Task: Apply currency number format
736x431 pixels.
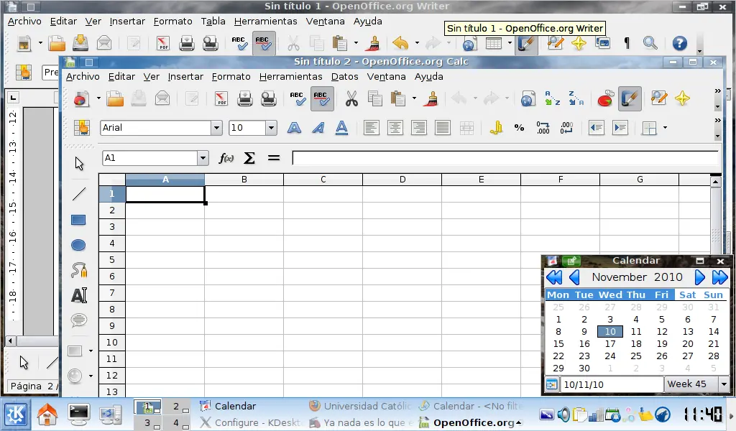Action: pyautogui.click(x=496, y=128)
